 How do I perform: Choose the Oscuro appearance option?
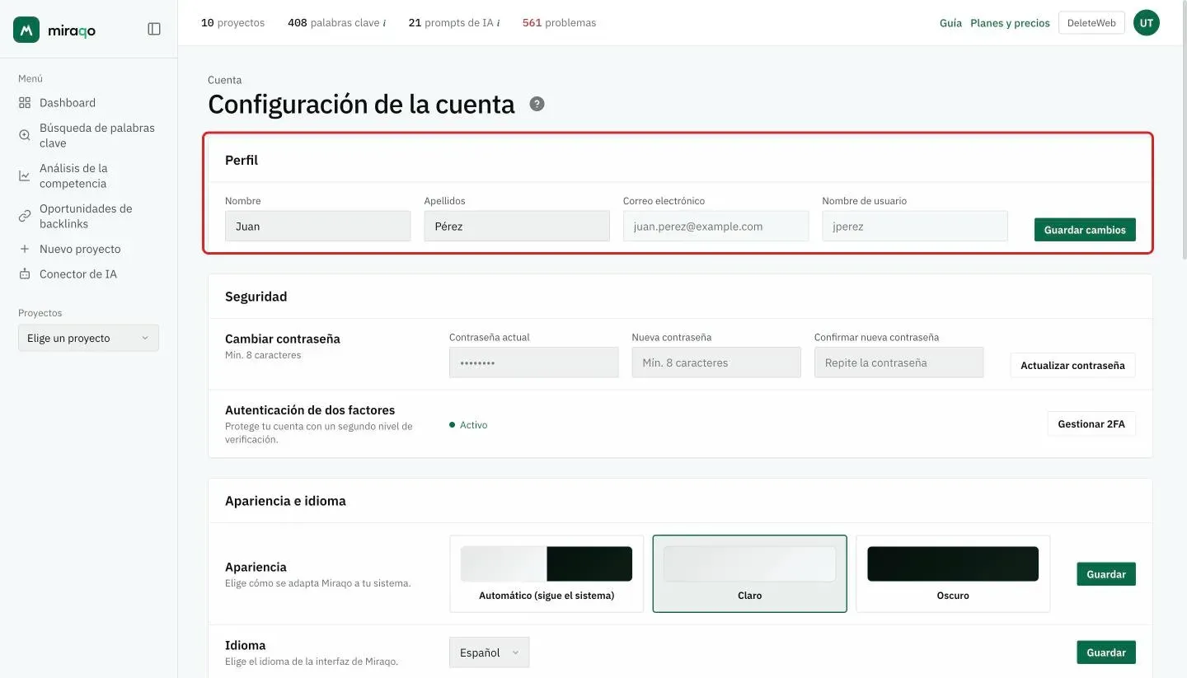tap(953, 574)
